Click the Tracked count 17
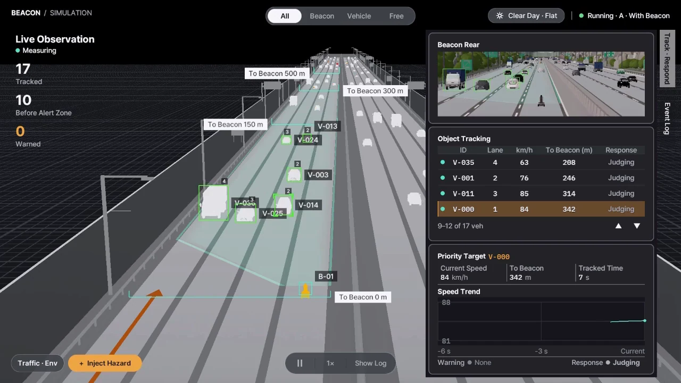This screenshot has height=383, width=681. tap(23, 69)
